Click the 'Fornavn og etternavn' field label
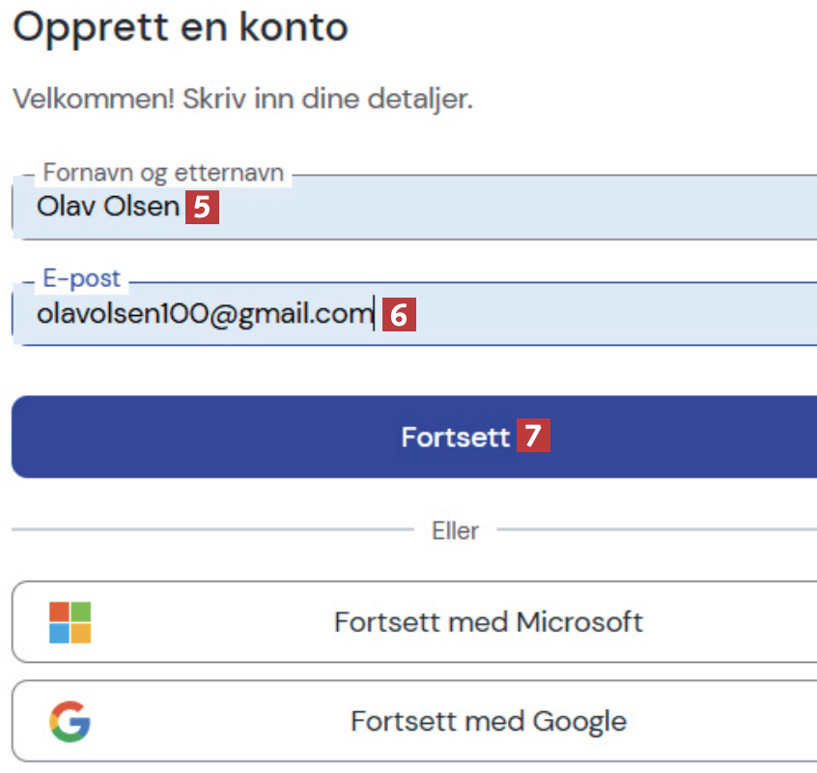Image resolution: width=817 pixels, height=773 pixels. point(160,174)
